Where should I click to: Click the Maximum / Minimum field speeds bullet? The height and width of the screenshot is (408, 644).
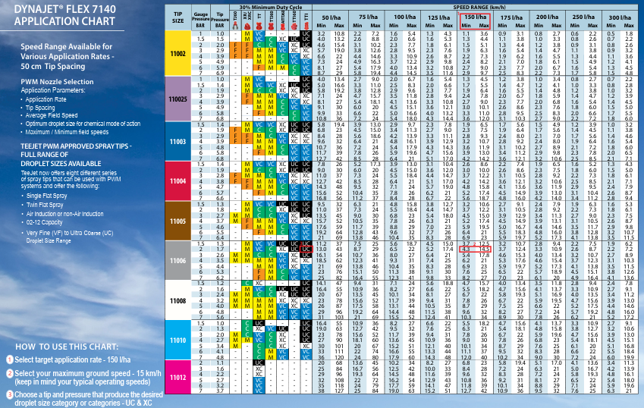click(67, 132)
